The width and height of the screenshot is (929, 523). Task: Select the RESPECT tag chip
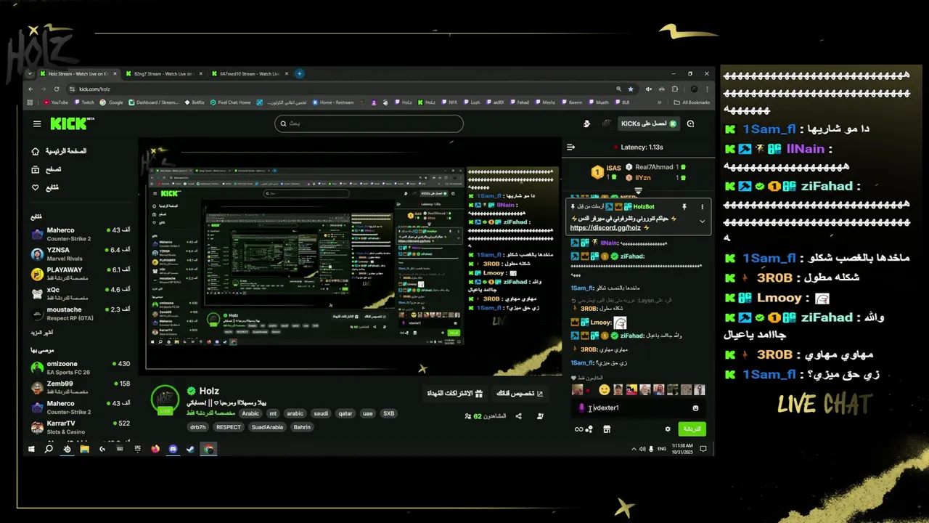pyautogui.click(x=229, y=427)
